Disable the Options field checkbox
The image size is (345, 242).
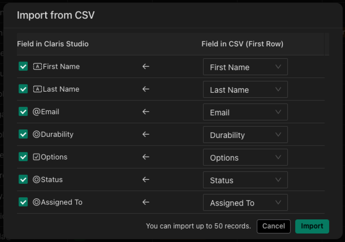click(23, 157)
